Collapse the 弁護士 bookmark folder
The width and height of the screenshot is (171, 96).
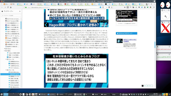point(5,51)
